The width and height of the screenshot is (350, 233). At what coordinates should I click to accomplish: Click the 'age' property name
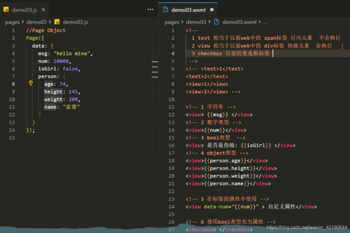click(x=49, y=84)
